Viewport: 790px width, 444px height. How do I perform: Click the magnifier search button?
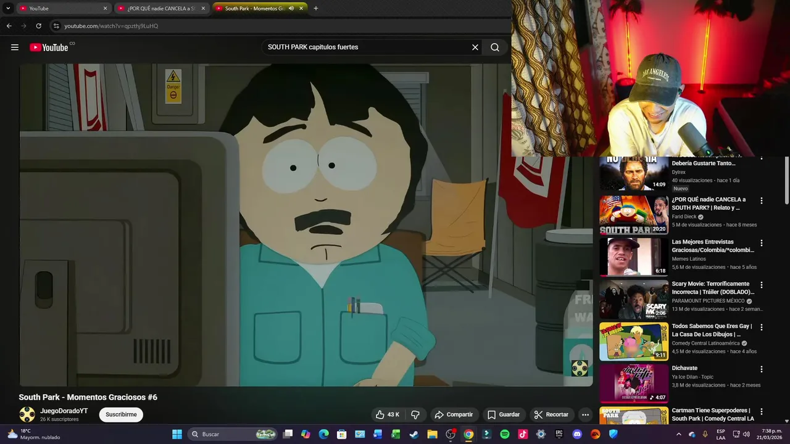[x=495, y=47]
